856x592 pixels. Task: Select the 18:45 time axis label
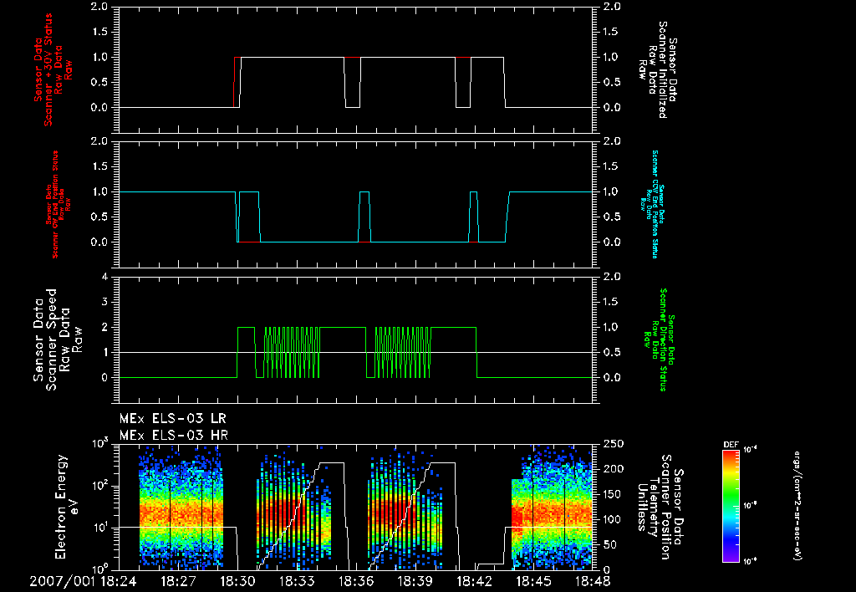pyautogui.click(x=534, y=582)
